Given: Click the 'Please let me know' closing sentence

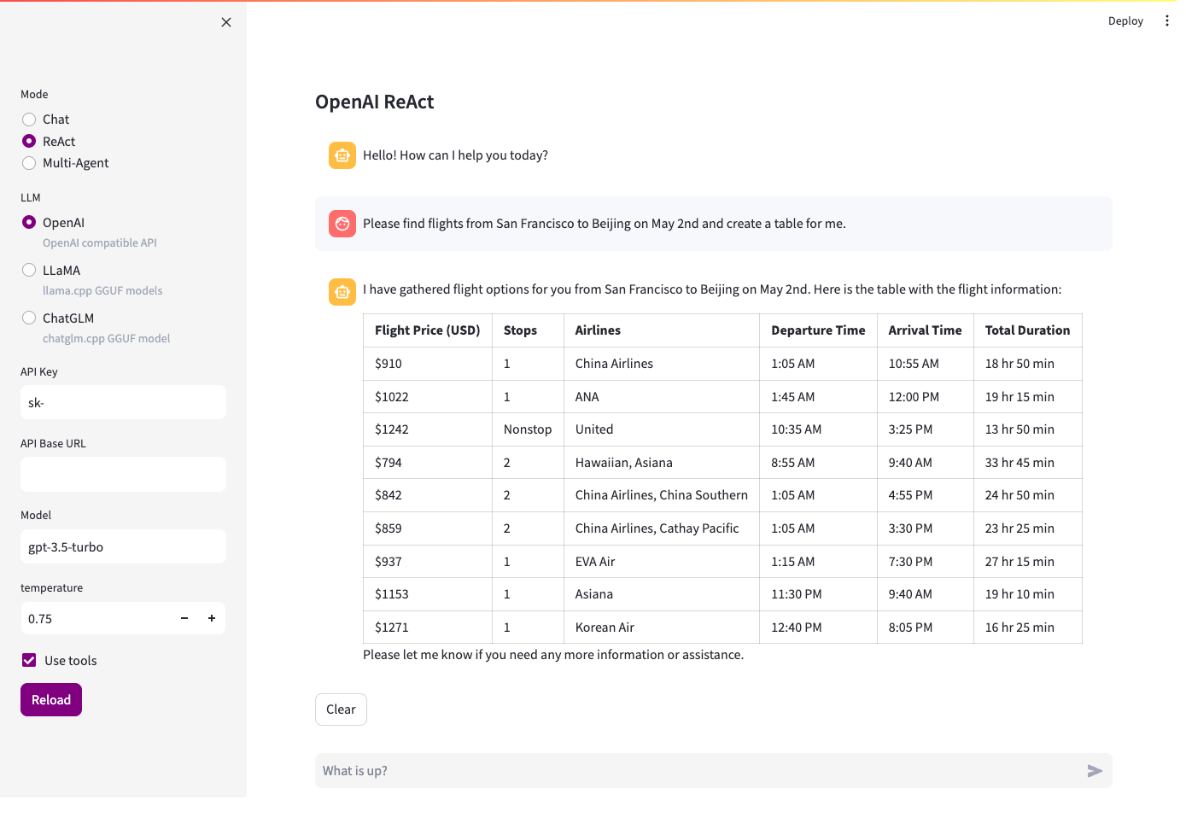Looking at the screenshot, I should (x=553, y=655).
